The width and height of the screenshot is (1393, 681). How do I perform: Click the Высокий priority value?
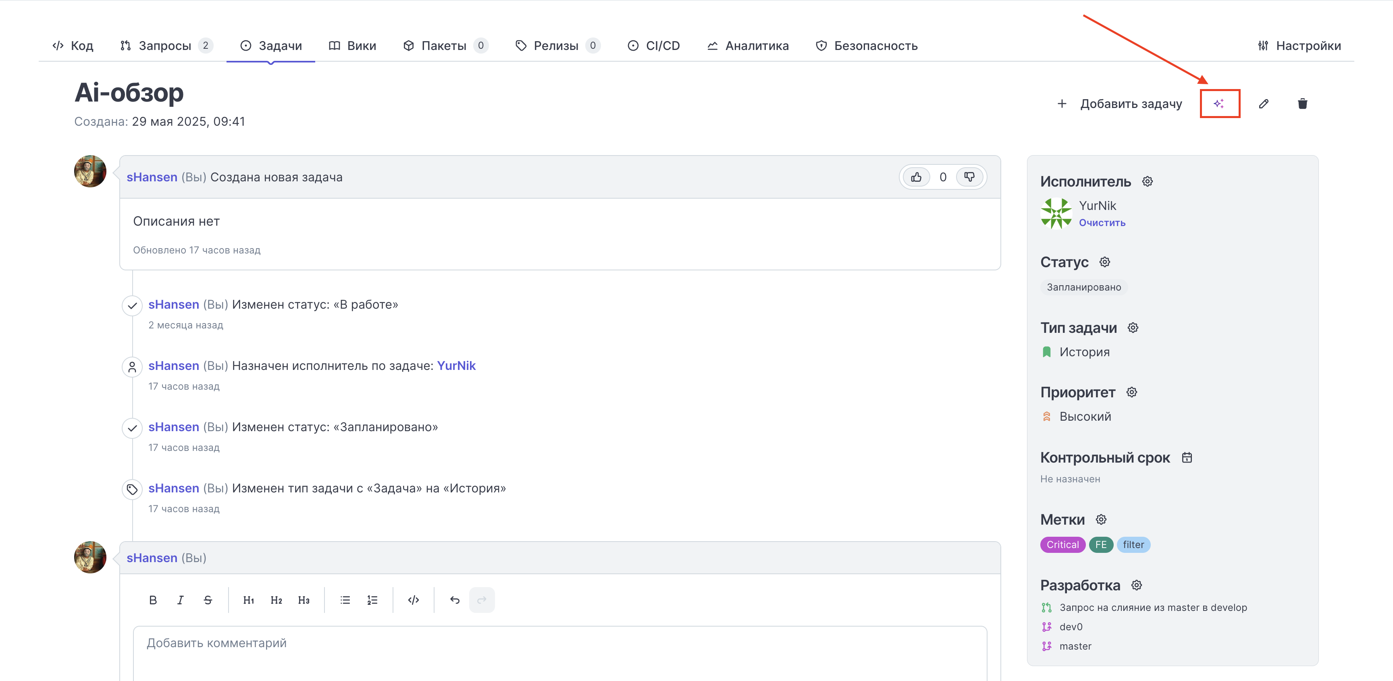click(1085, 417)
